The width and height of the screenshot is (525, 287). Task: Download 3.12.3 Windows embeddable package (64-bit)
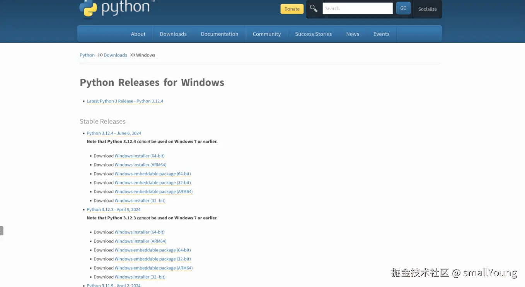153,250
